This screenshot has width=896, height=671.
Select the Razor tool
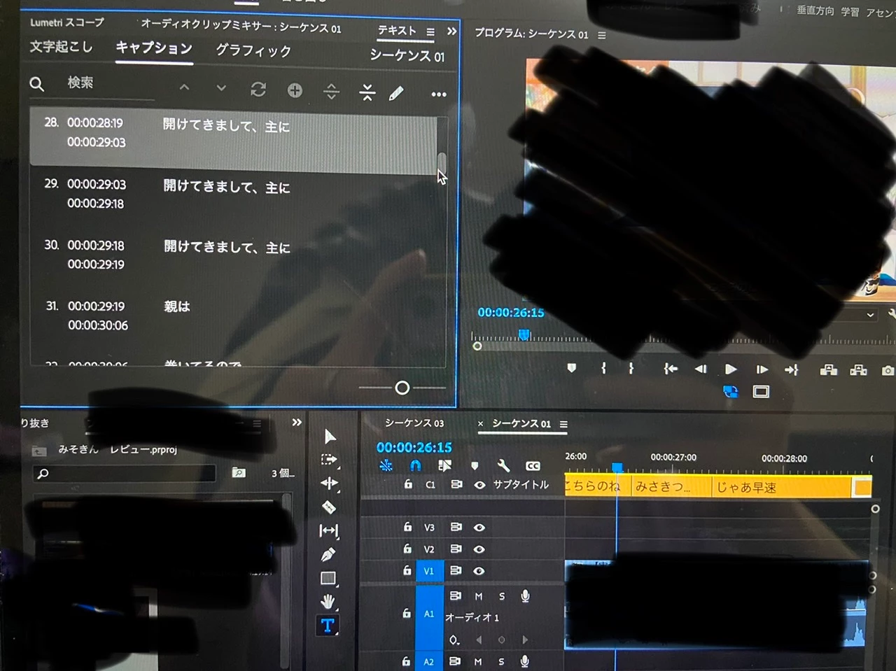pos(329,507)
